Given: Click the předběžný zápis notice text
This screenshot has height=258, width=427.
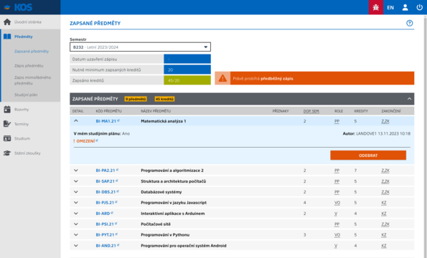Looking at the screenshot, I should (x=277, y=78).
